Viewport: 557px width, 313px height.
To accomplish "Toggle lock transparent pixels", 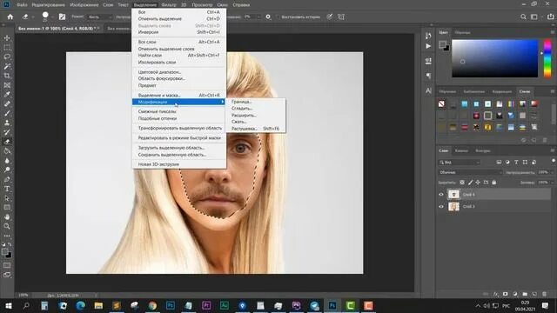I will (462, 183).
